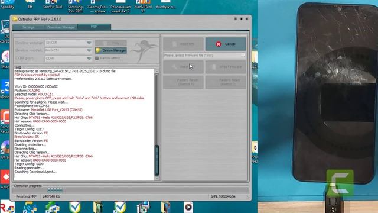378x213 pixels.
Task: Click the 'Searching Download Agent...' log line
Action: pyautogui.click(x=35, y=172)
